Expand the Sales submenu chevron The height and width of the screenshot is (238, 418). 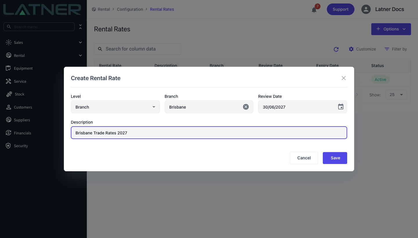(x=80, y=42)
